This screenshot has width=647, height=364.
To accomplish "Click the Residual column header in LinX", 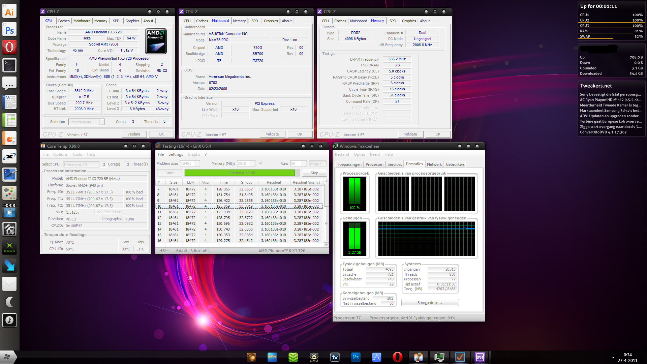I will click(x=274, y=182).
